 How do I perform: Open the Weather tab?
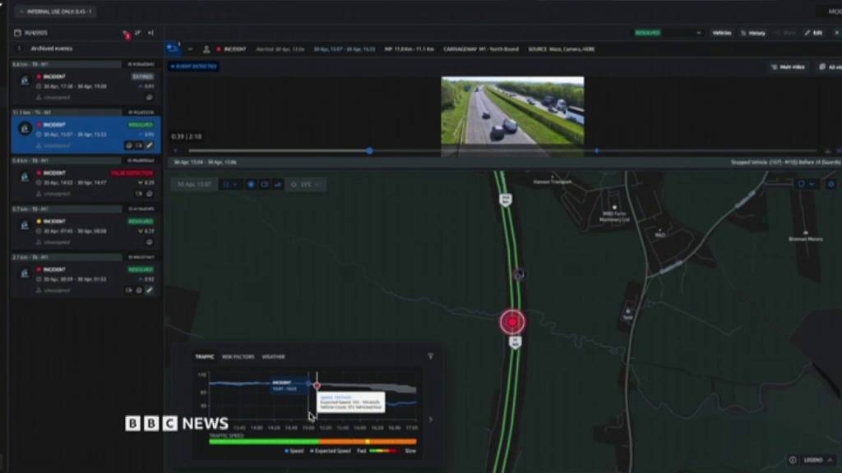click(x=273, y=356)
